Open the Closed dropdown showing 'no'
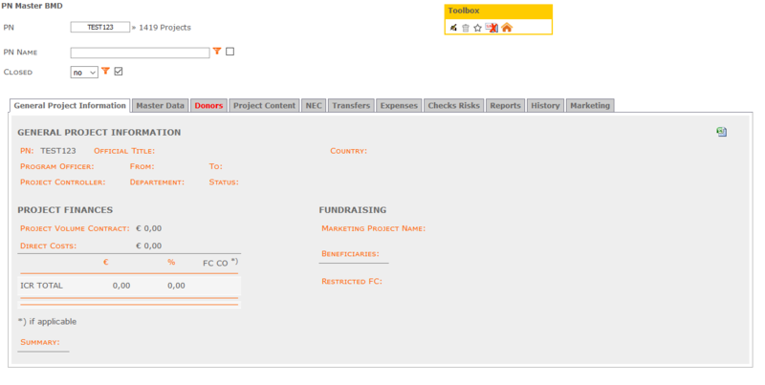This screenshot has width=765, height=385. (84, 72)
